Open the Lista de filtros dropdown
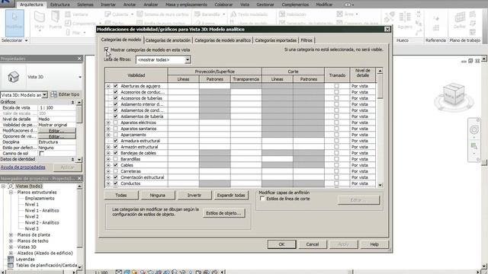Image resolution: width=488 pixels, height=274 pixels. [188, 59]
